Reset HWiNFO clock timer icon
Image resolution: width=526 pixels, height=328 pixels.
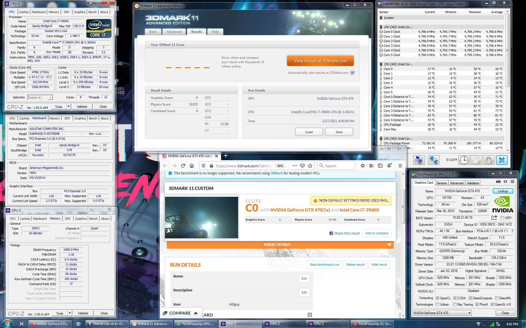pos(464,160)
